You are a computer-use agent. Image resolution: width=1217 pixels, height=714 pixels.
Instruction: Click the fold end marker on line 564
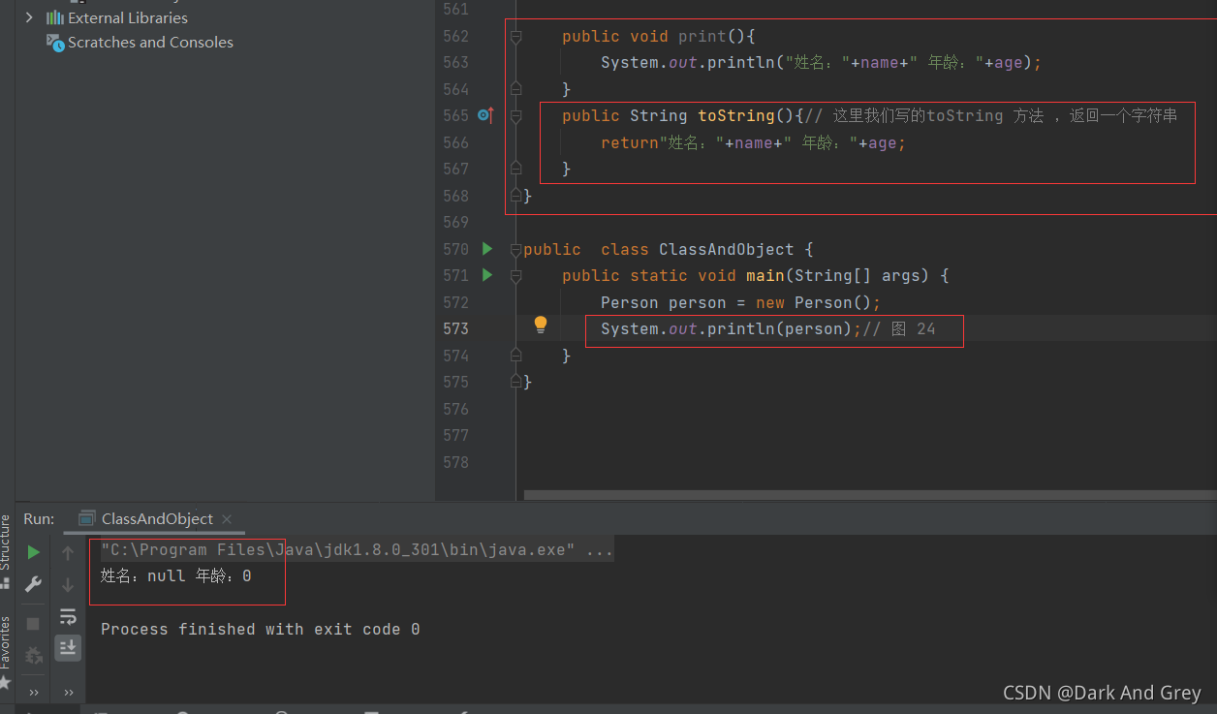tap(516, 89)
